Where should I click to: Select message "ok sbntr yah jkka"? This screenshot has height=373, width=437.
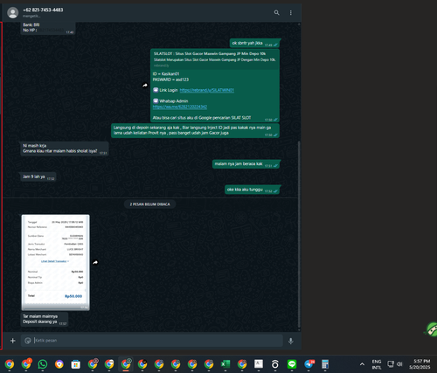pyautogui.click(x=255, y=44)
